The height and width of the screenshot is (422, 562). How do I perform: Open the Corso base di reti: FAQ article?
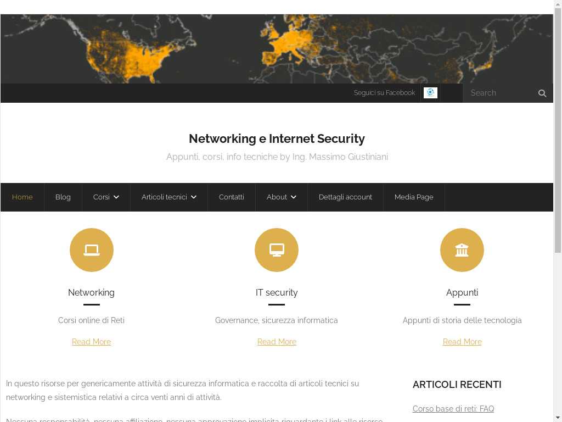pos(453,409)
